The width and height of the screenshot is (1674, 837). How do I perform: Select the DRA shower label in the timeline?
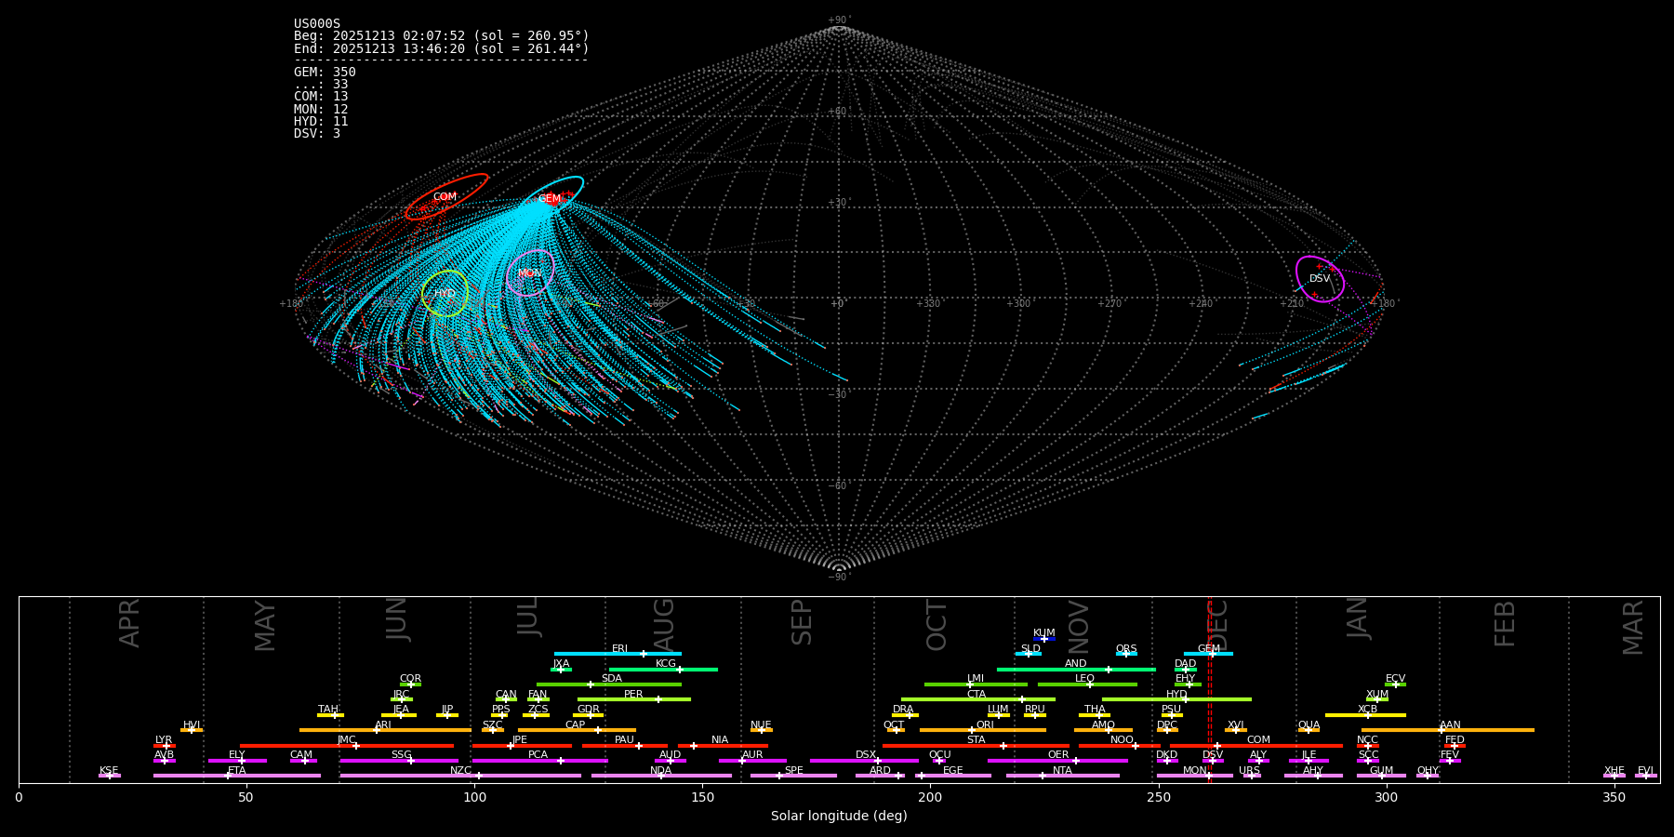click(903, 710)
